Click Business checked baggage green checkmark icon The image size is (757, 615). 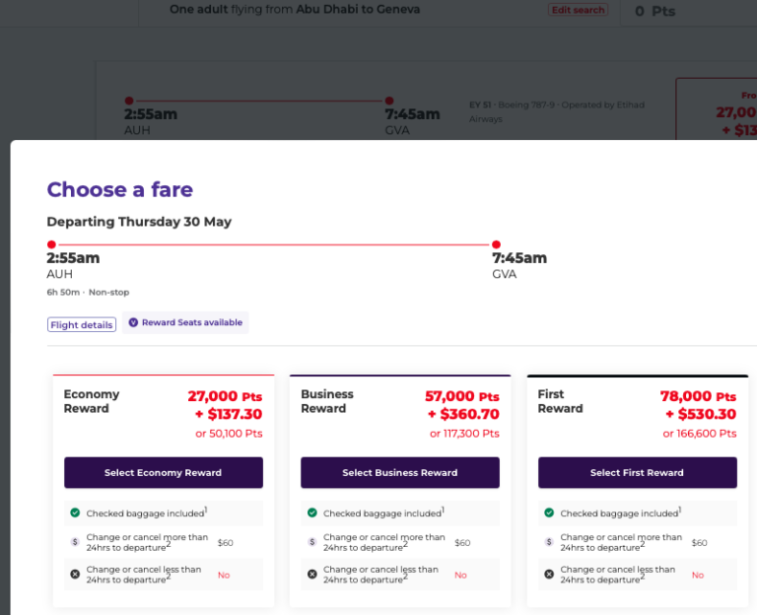click(312, 512)
